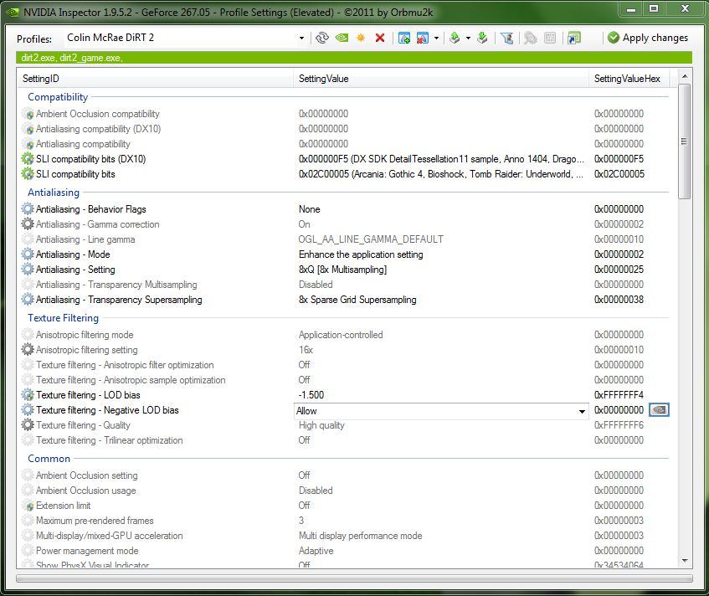Image resolution: width=709 pixels, height=596 pixels.
Task: Toggle user-defined profiles filter icon
Action: (507, 38)
